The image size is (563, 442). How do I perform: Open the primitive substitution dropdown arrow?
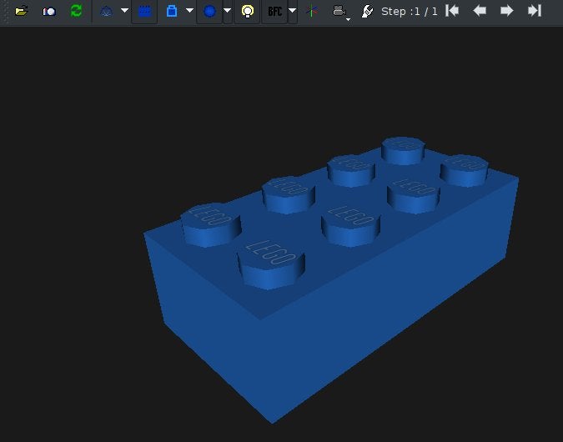pyautogui.click(x=228, y=12)
